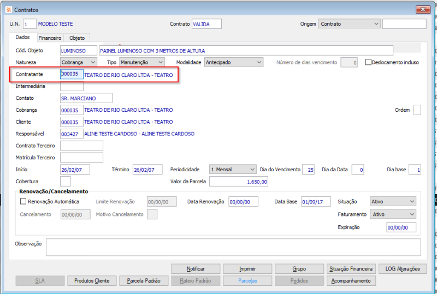Viewport: 437px width, 294px height.
Task: Click the Data Base field
Action: 316,202
